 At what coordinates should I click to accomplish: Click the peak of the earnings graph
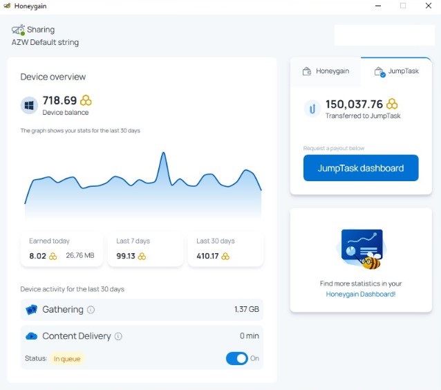[x=163, y=153]
